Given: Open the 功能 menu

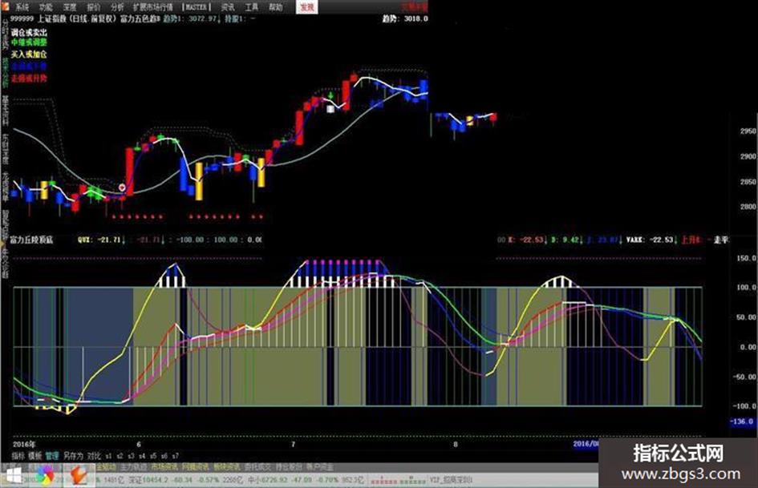Looking at the screenshot, I should 46,6.
